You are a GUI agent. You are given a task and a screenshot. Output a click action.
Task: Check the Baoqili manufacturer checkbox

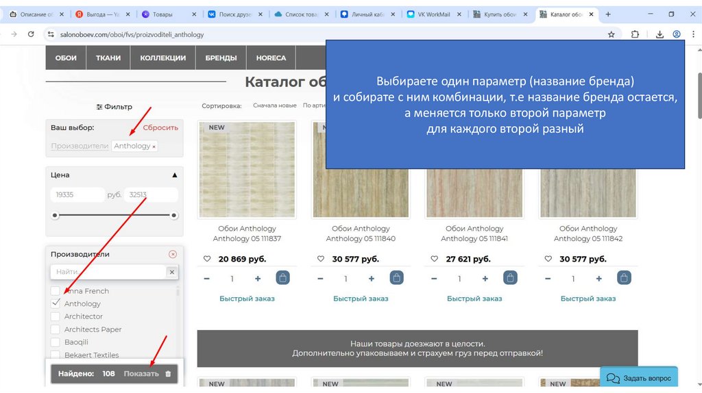click(x=55, y=342)
